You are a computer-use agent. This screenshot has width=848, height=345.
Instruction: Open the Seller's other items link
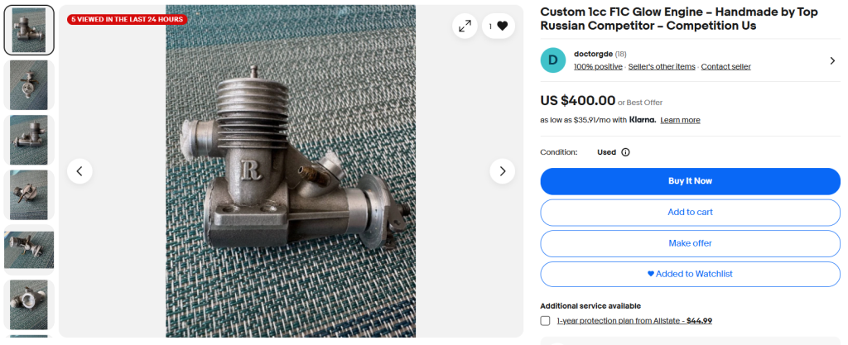tap(662, 67)
